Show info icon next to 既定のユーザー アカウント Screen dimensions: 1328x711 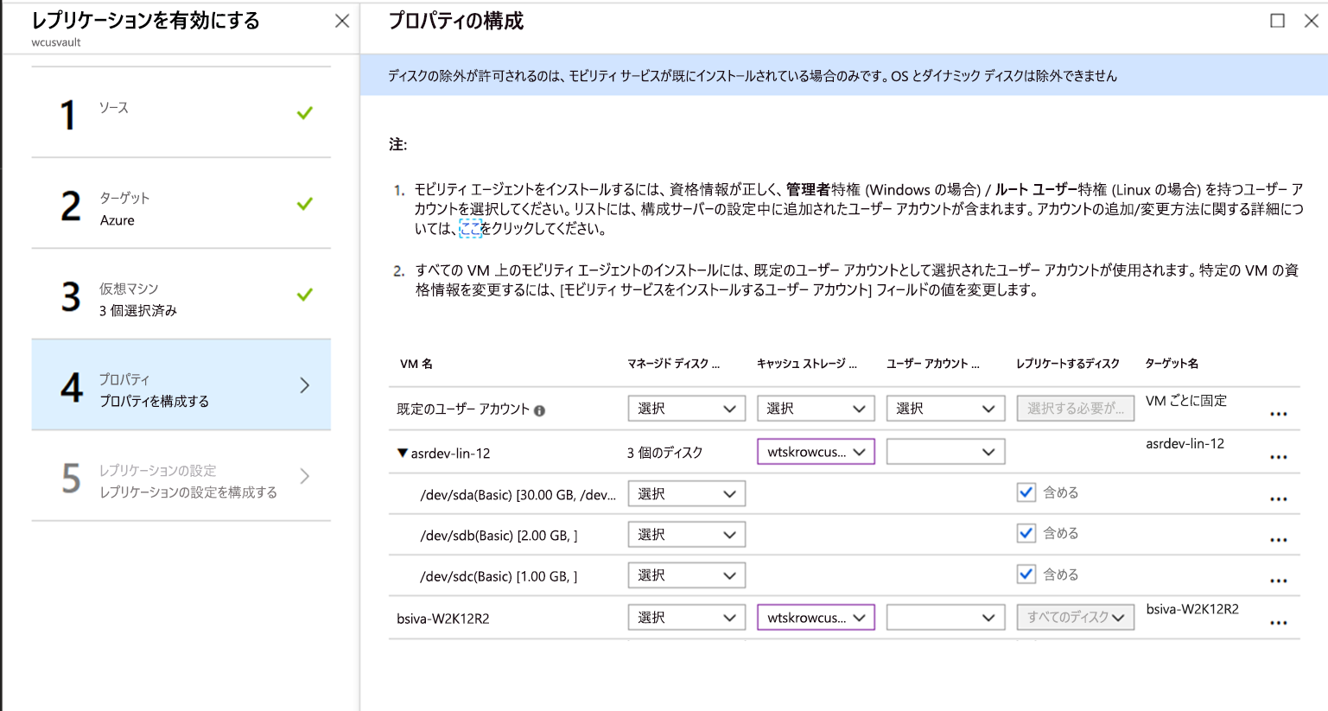(539, 410)
